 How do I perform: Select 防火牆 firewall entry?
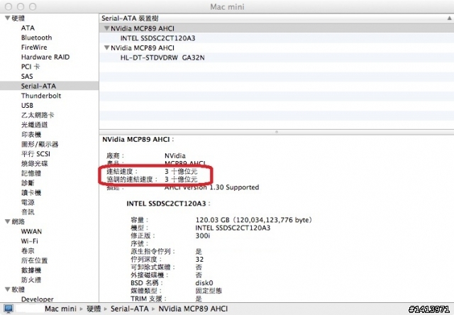(x=31, y=280)
